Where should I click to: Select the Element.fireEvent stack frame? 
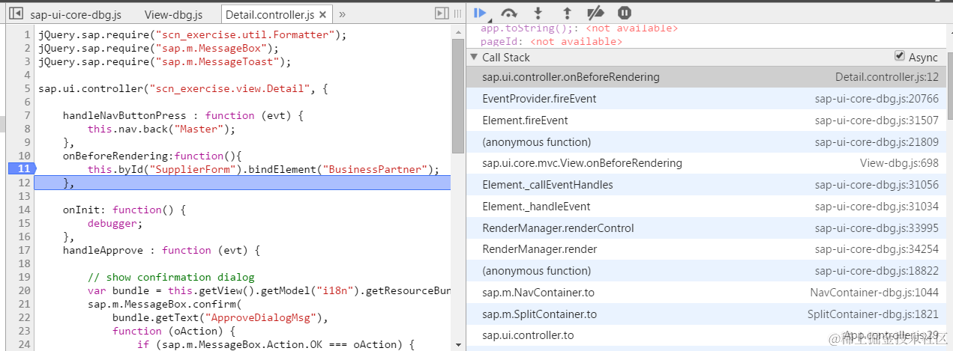pos(706,120)
